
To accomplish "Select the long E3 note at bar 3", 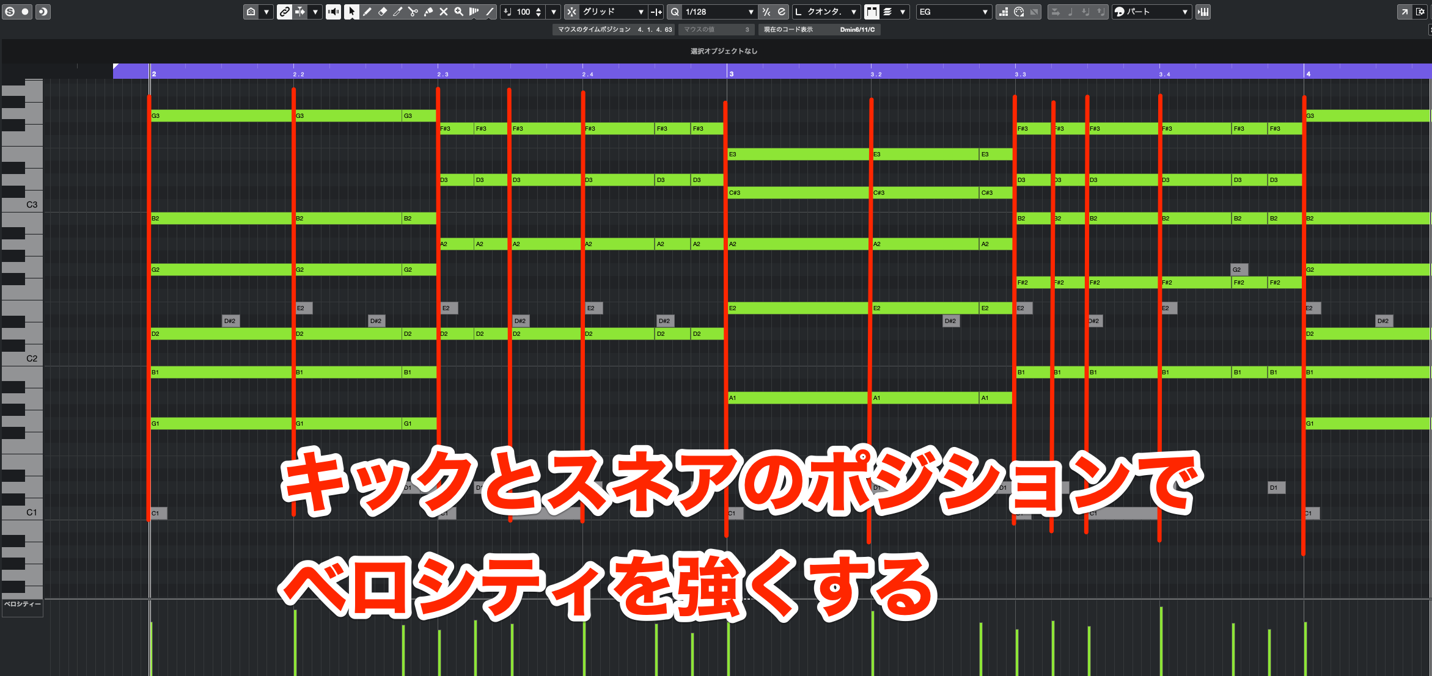I will [799, 154].
